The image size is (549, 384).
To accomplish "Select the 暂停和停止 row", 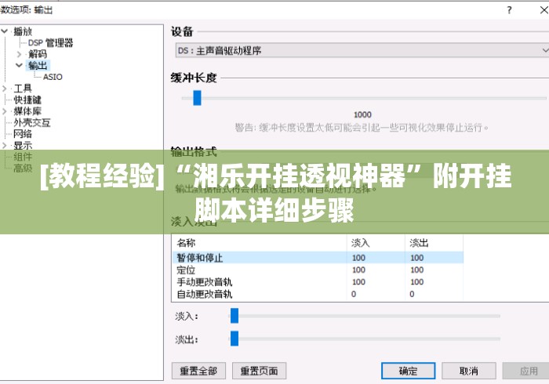I will tap(318, 258).
